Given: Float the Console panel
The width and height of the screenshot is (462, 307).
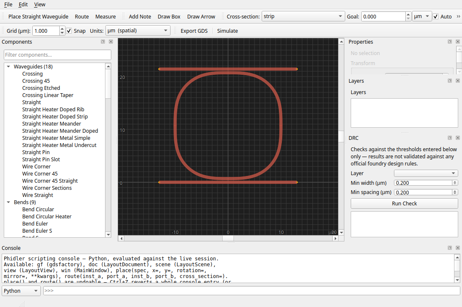Looking at the screenshot, I should 450,248.
